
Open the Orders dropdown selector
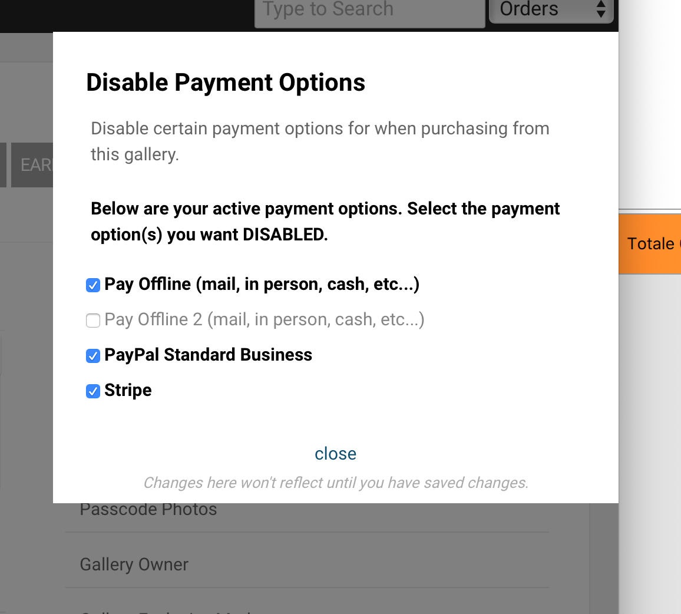(551, 9)
